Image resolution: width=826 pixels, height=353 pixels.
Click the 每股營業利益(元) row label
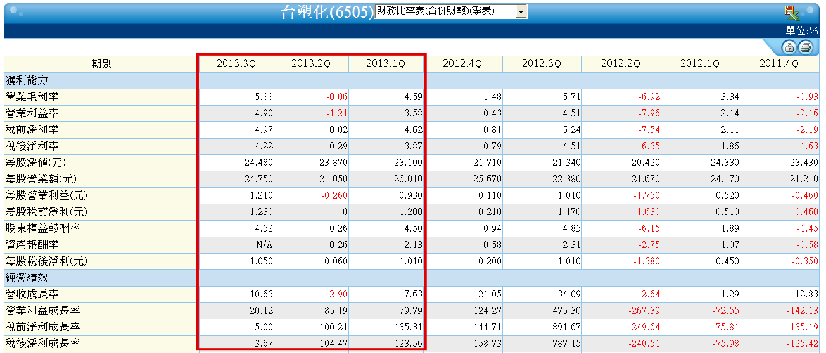(x=46, y=195)
